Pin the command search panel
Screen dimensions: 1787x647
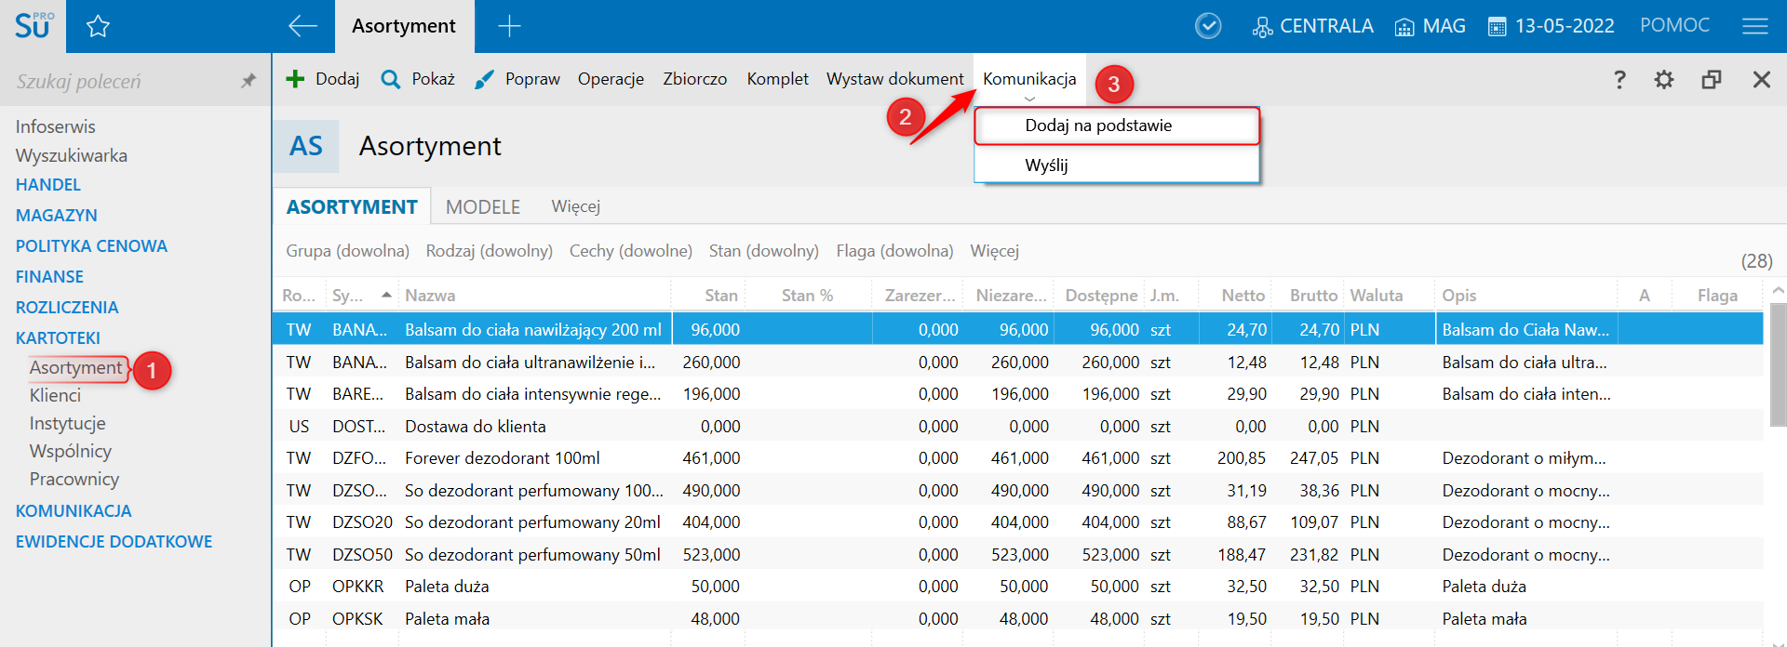[x=248, y=81]
